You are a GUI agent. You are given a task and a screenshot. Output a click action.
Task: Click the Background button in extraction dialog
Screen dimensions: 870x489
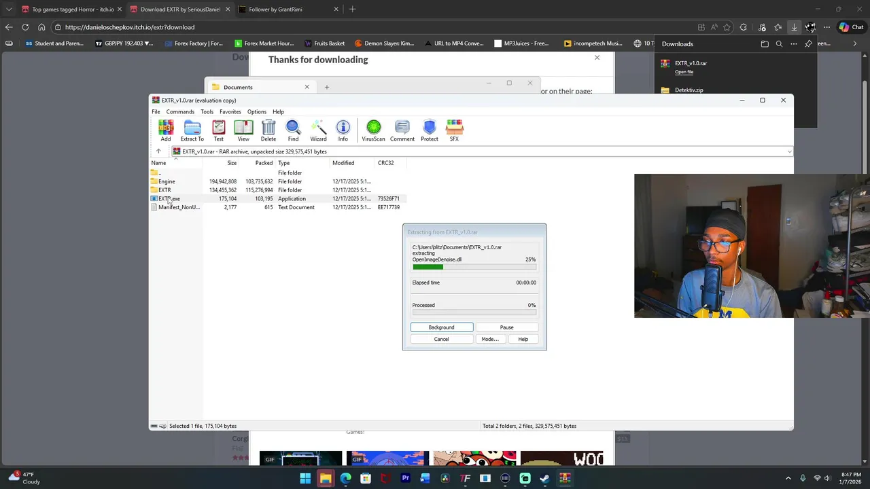[x=441, y=327]
